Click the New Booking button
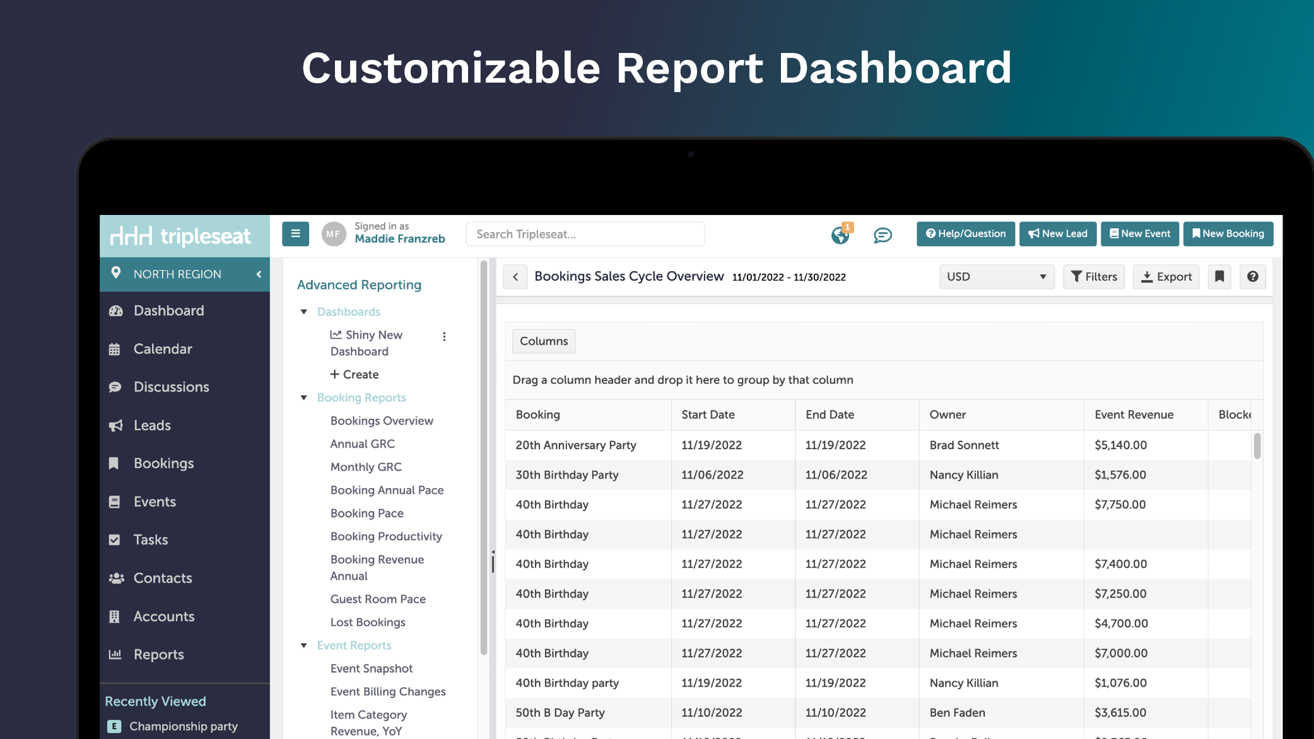Viewport: 1314px width, 739px height. [1228, 234]
